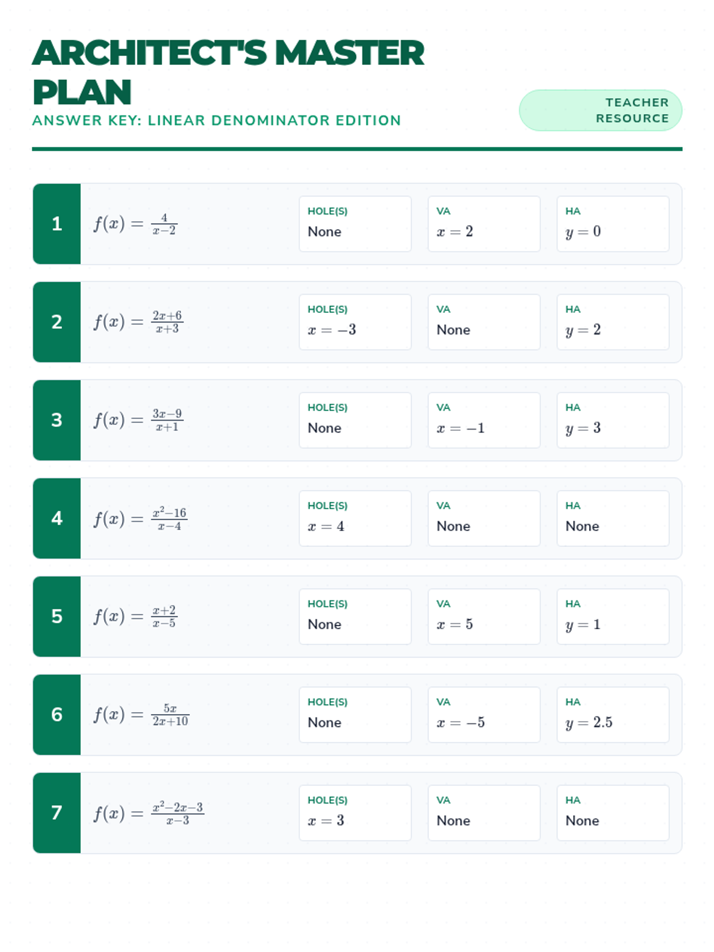The width and height of the screenshot is (714, 952).
Task: Select the number 7 problem badge
Action: [x=57, y=813]
